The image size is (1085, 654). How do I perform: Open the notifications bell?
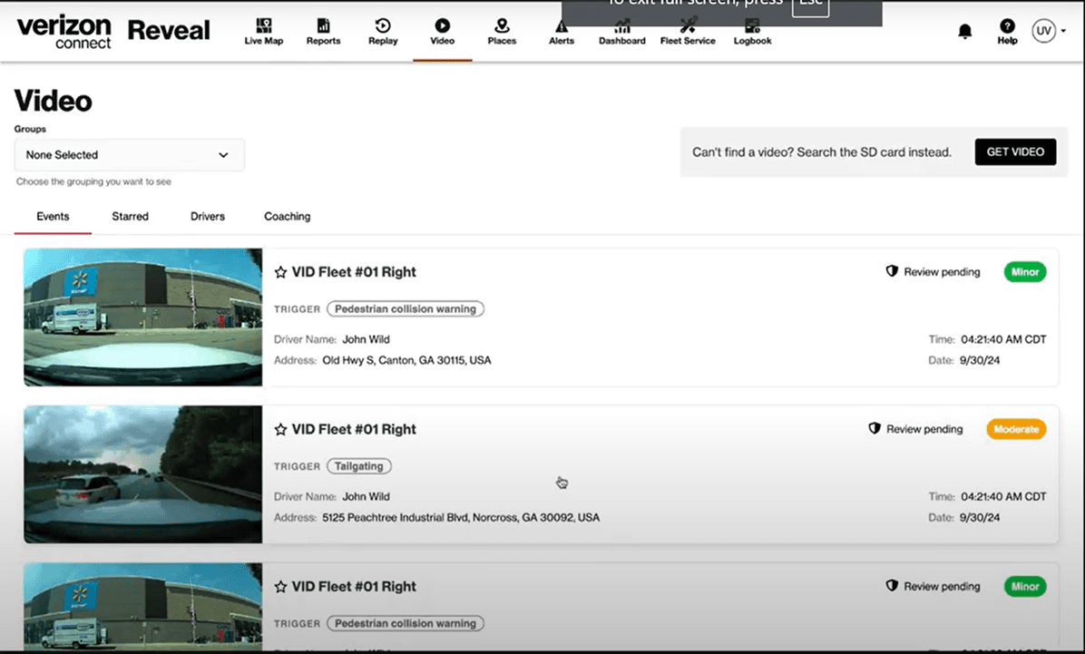pos(964,31)
